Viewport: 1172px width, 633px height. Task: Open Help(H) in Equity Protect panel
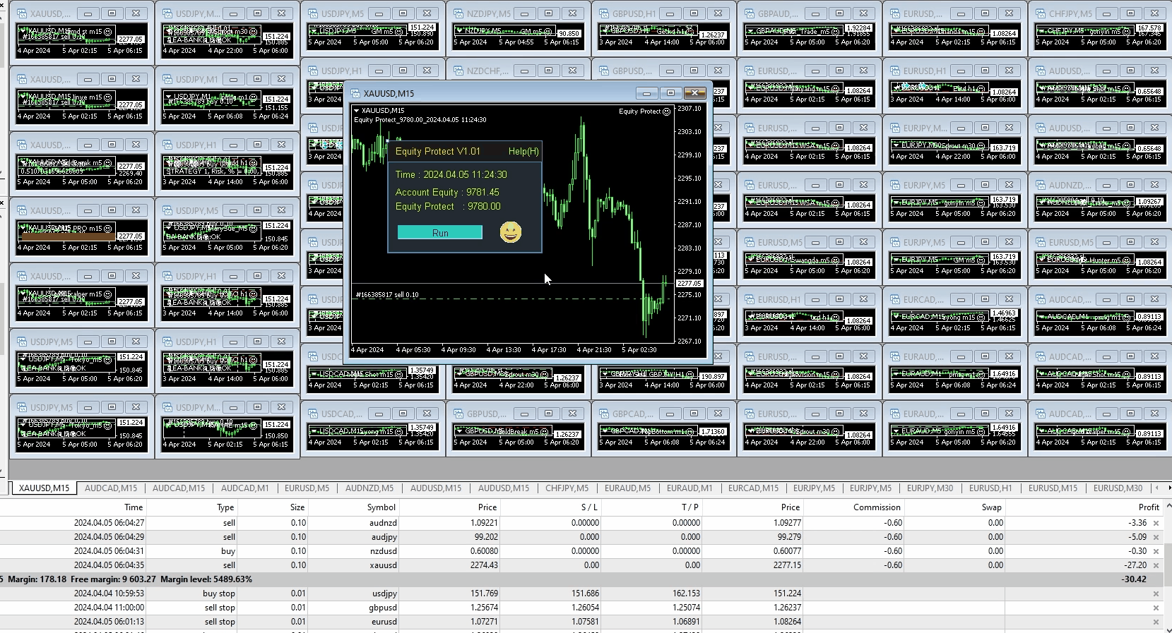tap(523, 151)
